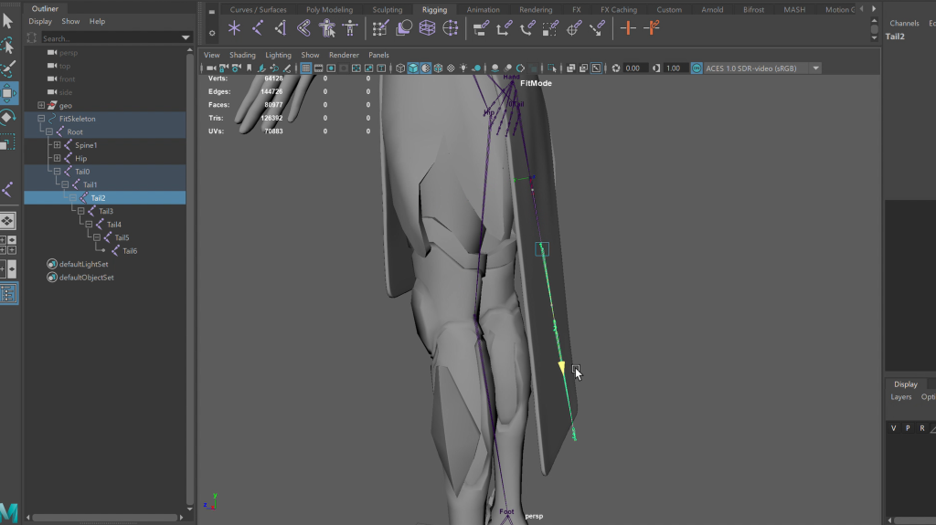Screen dimensions: 936x525
Task: Switch to the Scale tool
Action: 7,143
